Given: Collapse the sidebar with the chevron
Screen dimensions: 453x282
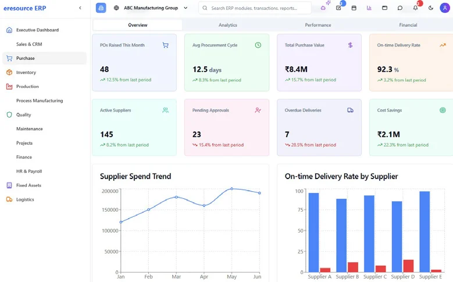Looking at the screenshot, I should coord(80,8).
